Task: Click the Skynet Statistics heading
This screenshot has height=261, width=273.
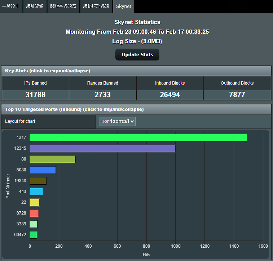Action: point(137,22)
